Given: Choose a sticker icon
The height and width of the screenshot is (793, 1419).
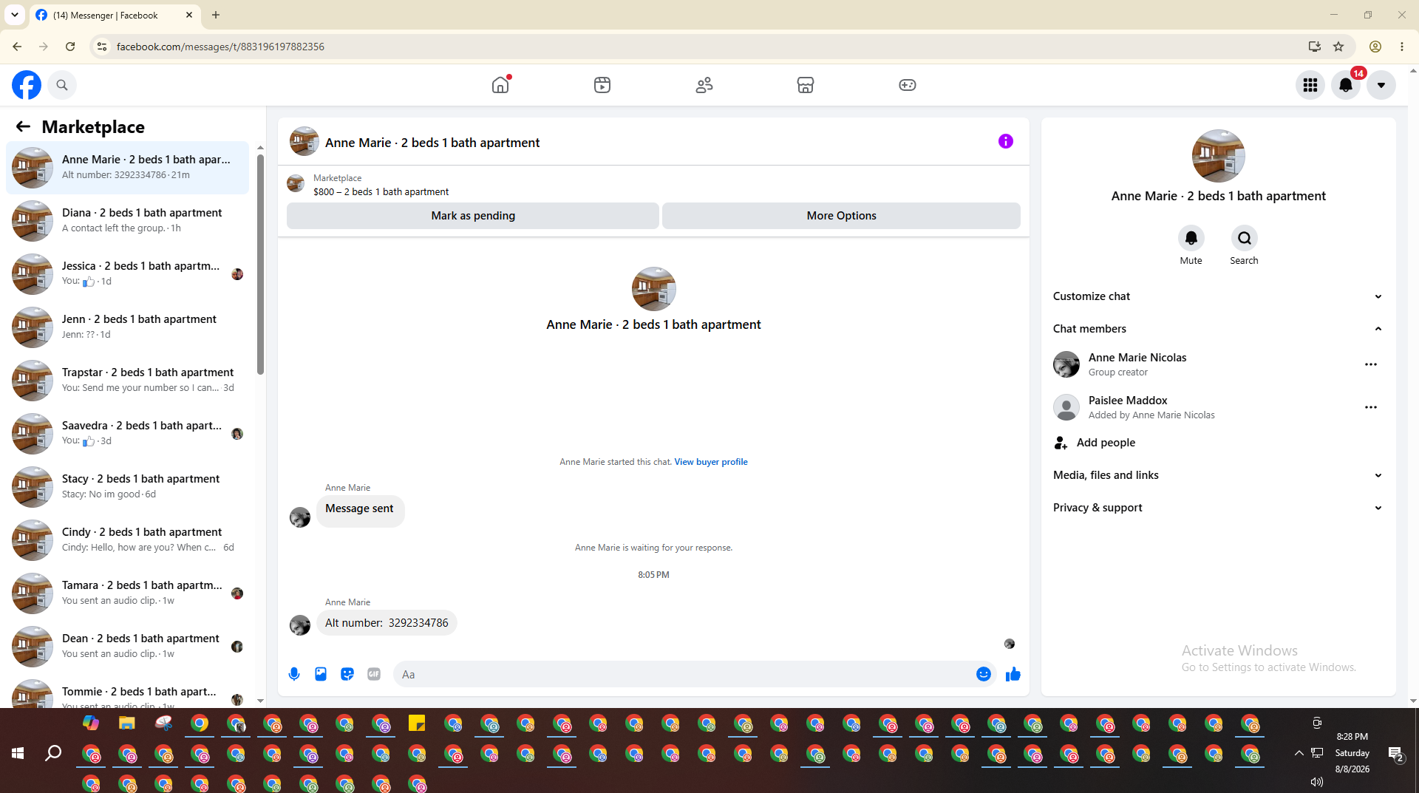Looking at the screenshot, I should pos(347,674).
